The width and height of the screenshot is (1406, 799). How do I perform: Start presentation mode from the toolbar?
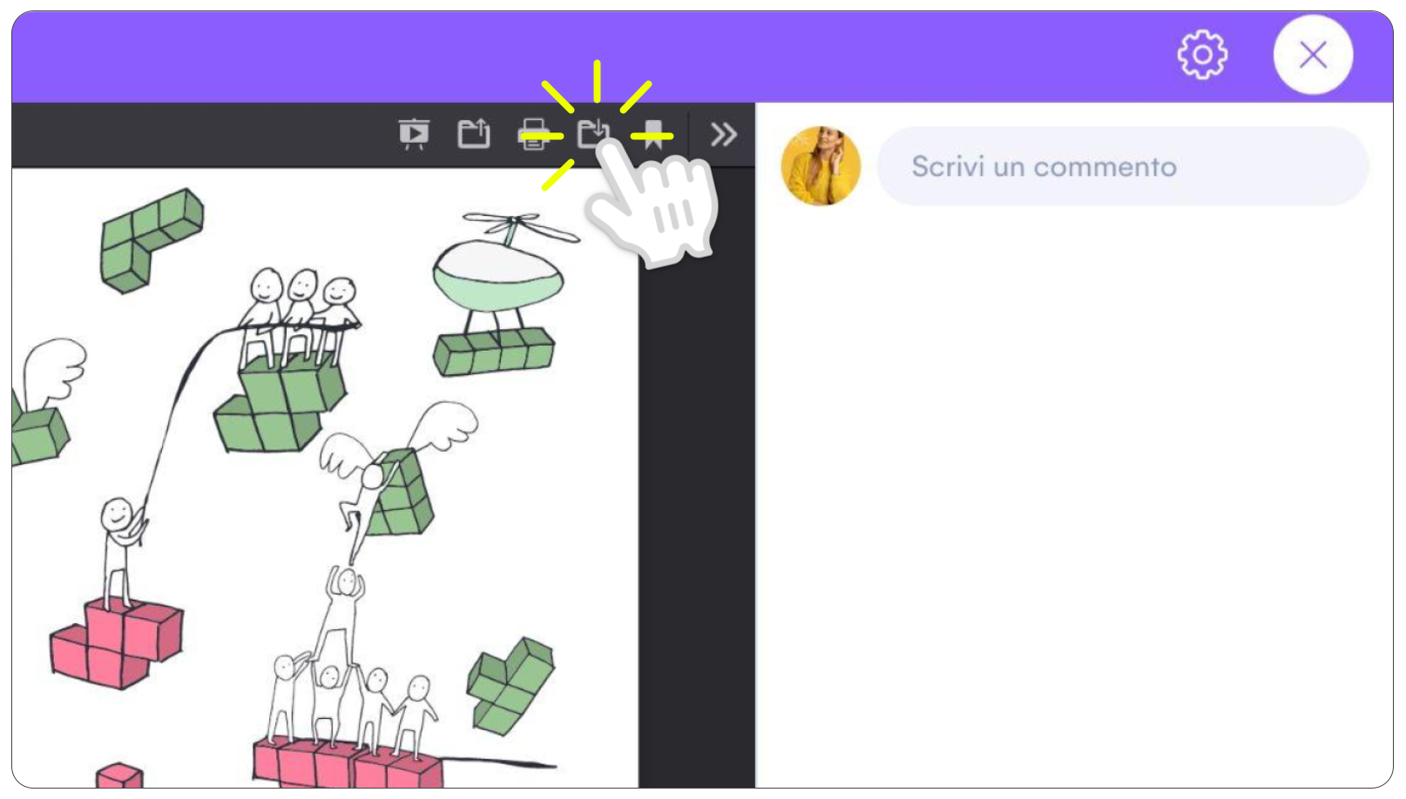pos(414,134)
